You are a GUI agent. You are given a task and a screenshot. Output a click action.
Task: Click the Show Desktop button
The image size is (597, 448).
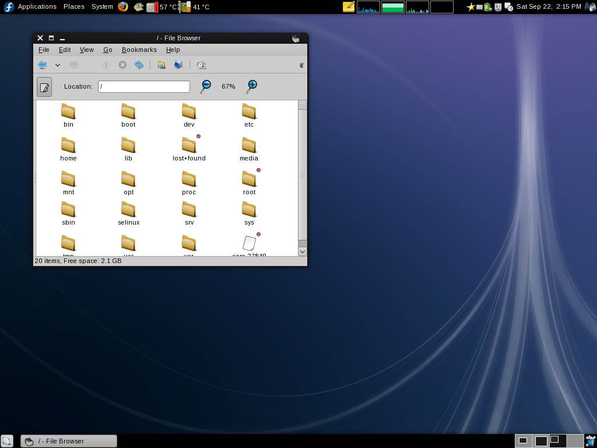pyautogui.click(x=7, y=441)
